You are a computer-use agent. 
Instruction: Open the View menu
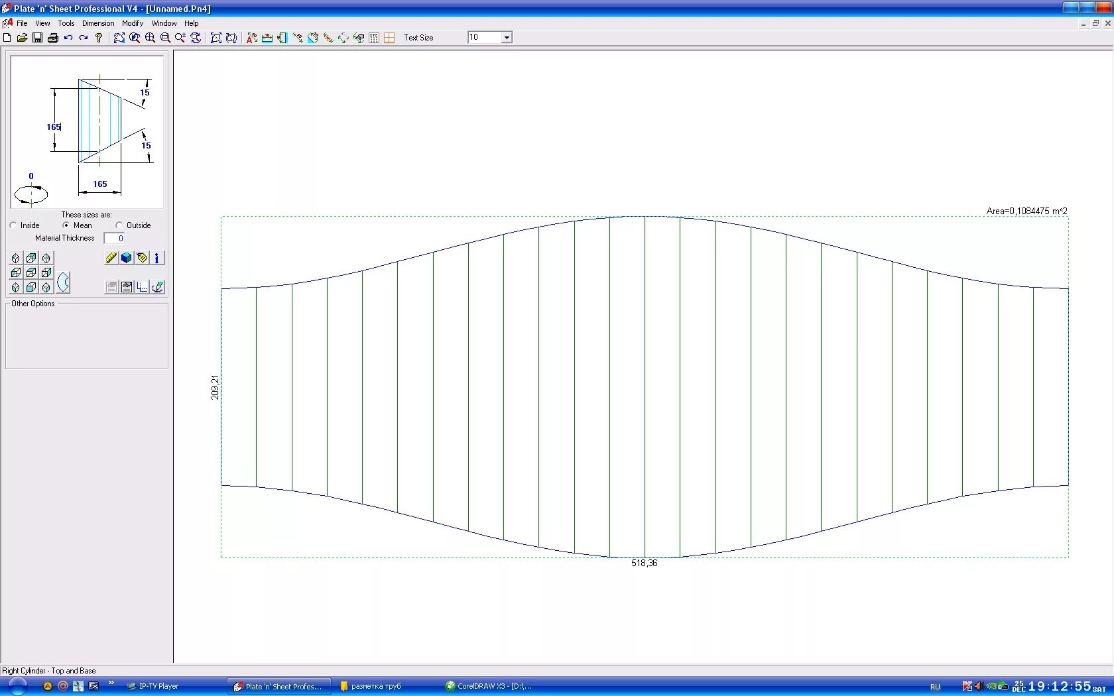42,23
